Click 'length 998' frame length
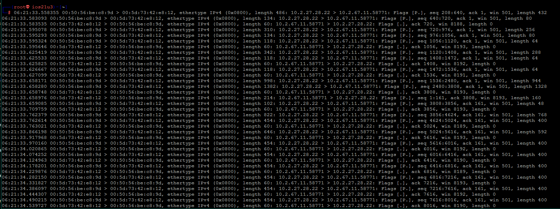The width and height of the screenshot is (560, 209). pos(257,81)
